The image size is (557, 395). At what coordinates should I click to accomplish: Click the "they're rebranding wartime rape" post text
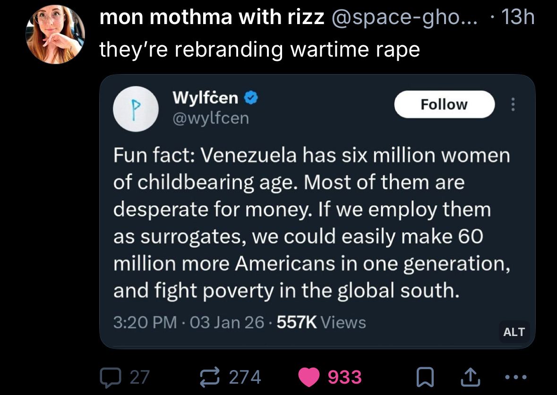[259, 49]
